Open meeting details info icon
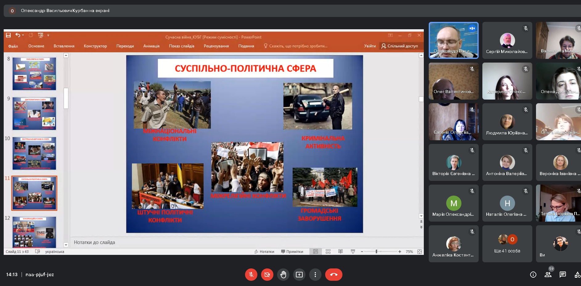 (533, 275)
